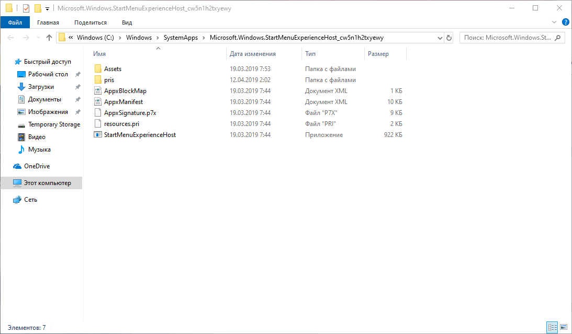Viewport: 572px width, 334px height.
Task: Expand the ribbon with the chevron
Action: pos(554,22)
